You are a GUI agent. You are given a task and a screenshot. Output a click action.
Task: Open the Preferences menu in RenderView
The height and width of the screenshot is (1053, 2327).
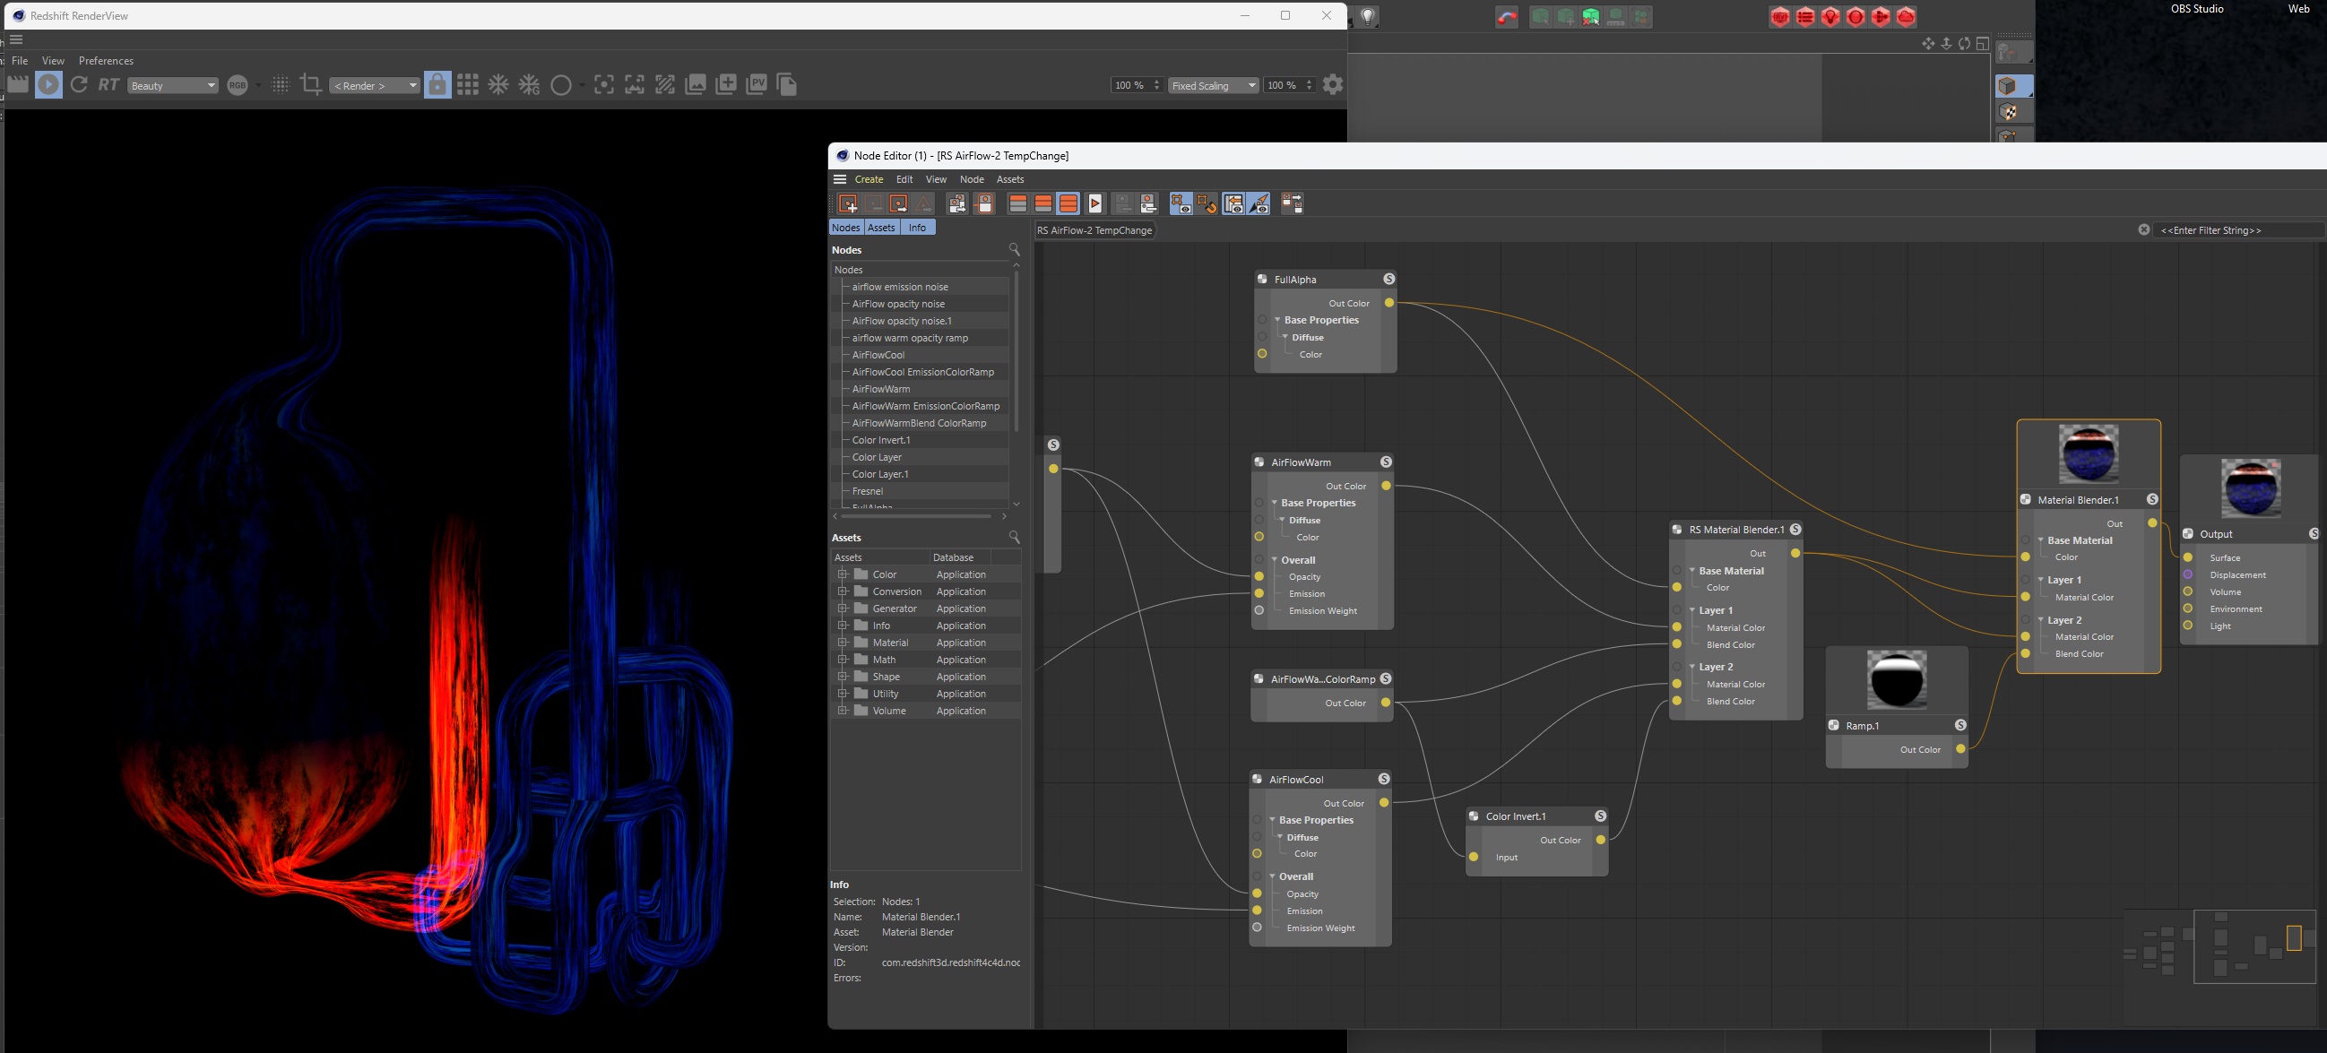point(106,61)
